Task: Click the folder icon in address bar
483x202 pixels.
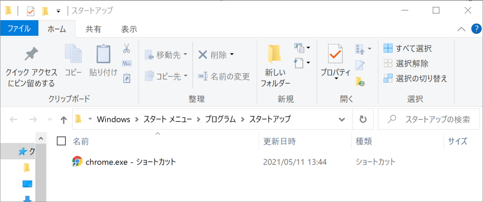Action: (x=78, y=119)
